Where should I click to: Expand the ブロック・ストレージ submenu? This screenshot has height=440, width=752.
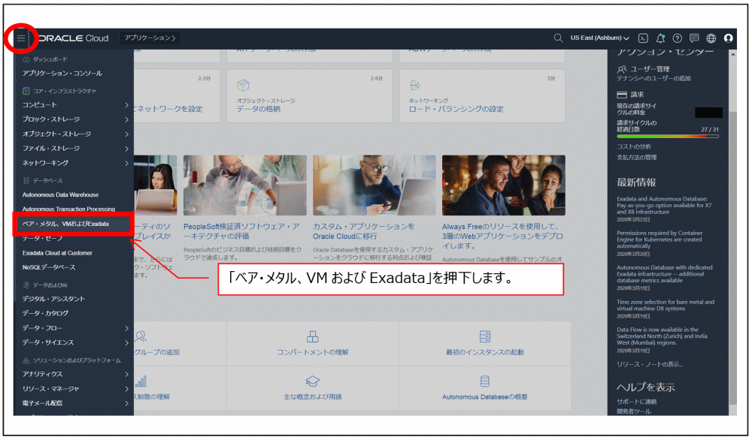75,119
